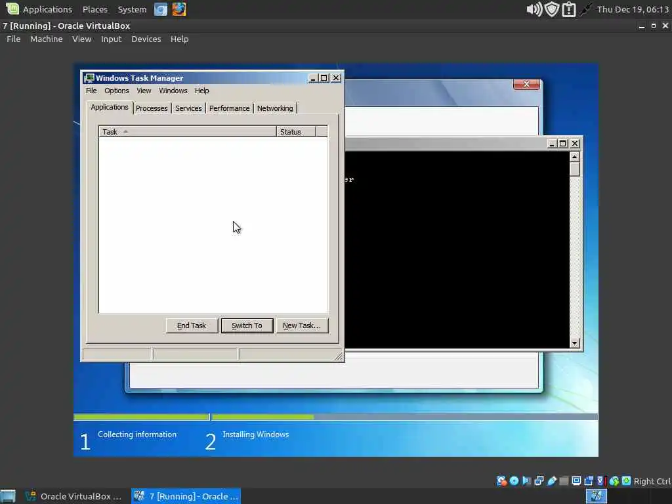
Task: Launch Firefox from the top panel
Action: [x=179, y=9]
